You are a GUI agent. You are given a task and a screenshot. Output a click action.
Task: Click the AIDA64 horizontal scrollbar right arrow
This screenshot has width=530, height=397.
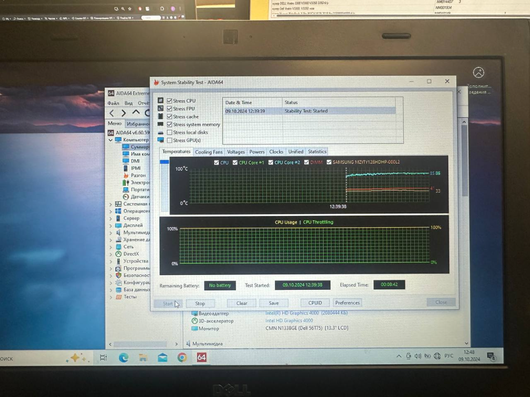pyautogui.click(x=176, y=344)
